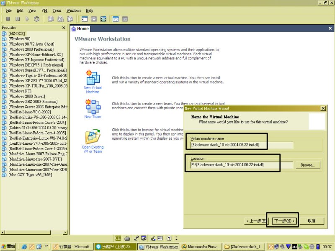Close the Favorites panel
335x251 pixels.
coord(64,28)
